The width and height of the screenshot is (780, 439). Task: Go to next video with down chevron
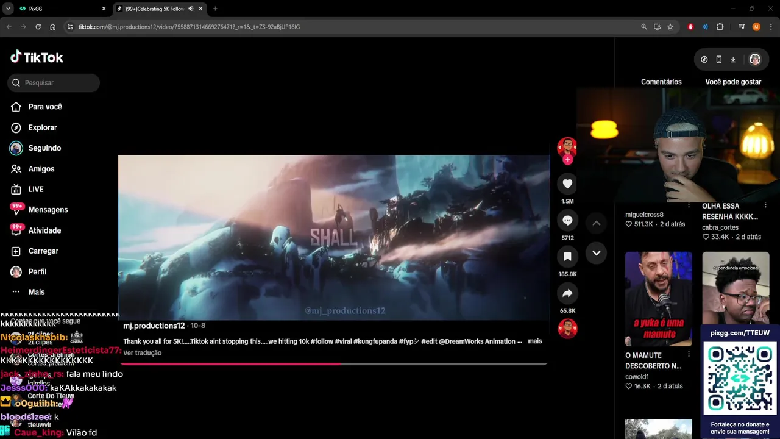click(597, 253)
